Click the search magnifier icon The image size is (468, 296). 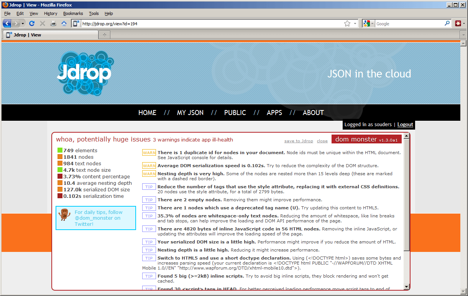pos(447,23)
